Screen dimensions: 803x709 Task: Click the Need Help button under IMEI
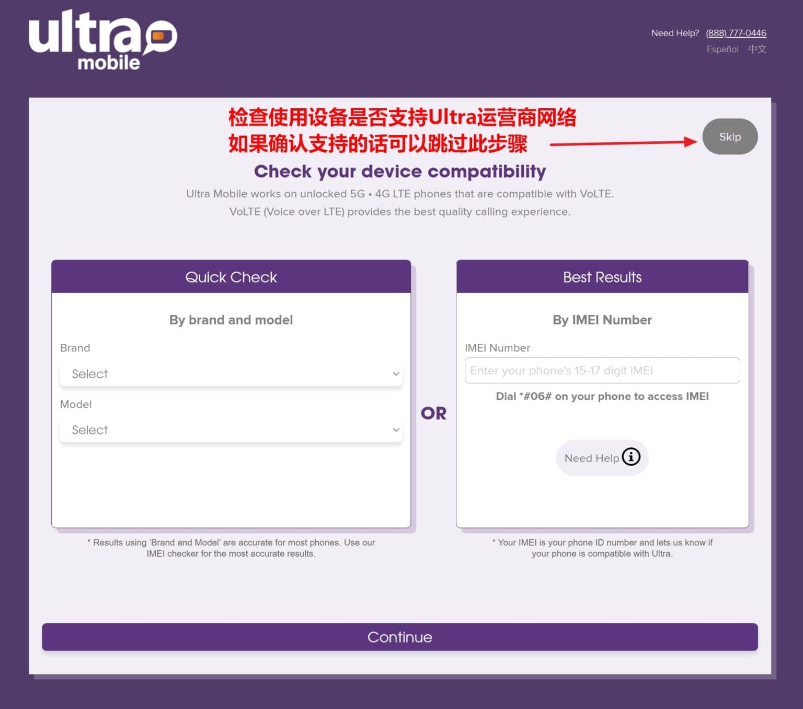602,458
